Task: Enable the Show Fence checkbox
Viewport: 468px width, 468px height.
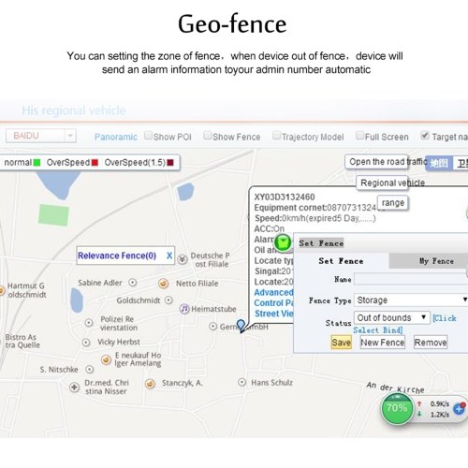Action: (208, 136)
